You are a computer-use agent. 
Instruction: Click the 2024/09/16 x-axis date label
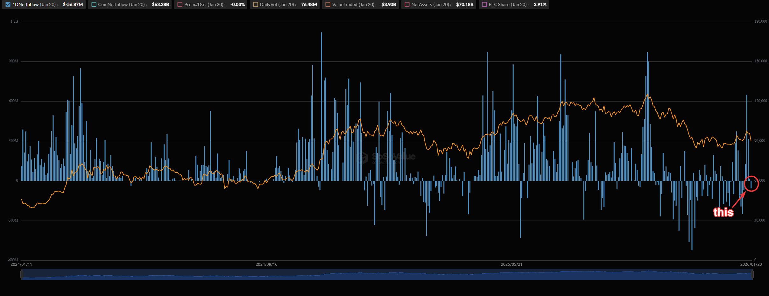(x=266, y=264)
